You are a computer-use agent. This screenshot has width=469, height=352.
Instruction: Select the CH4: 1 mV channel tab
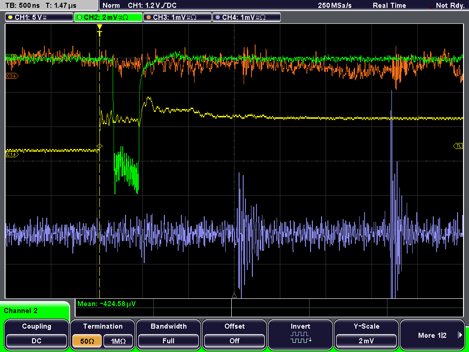(247, 17)
